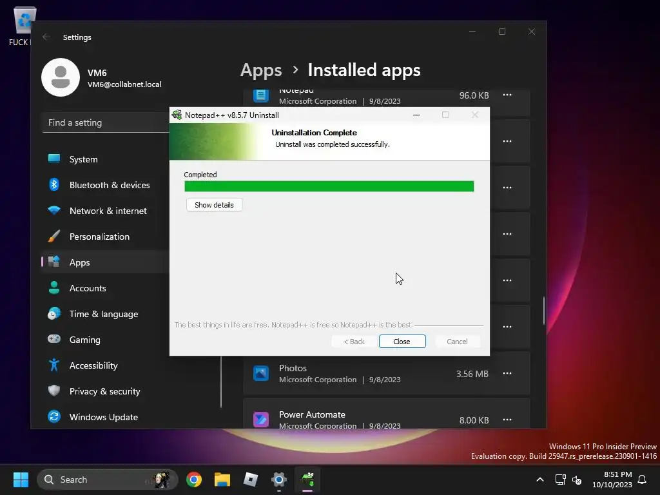Open the Windows Start menu
This screenshot has height=495, width=660.
(x=21, y=480)
